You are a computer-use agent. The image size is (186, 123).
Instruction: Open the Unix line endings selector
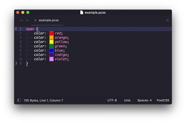(127, 100)
